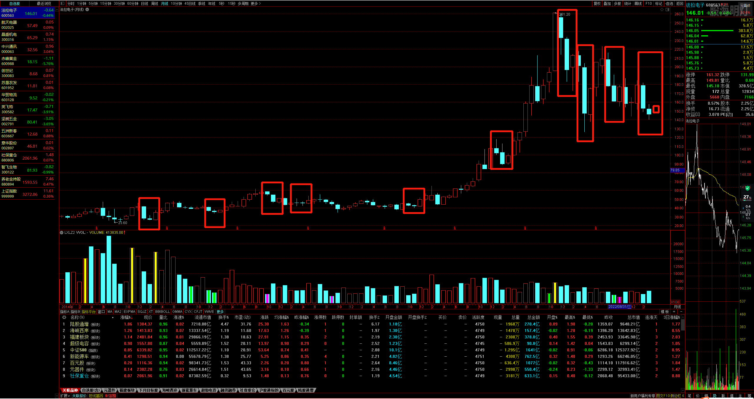Select the 融资融券 bottom tab

coord(228,390)
